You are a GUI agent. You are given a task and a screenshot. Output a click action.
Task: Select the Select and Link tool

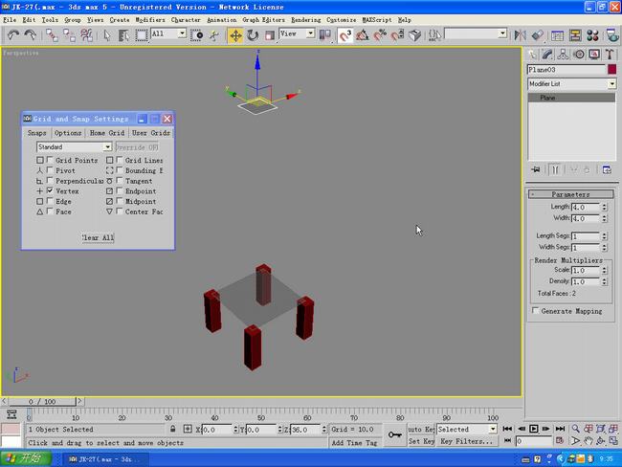tap(52, 35)
